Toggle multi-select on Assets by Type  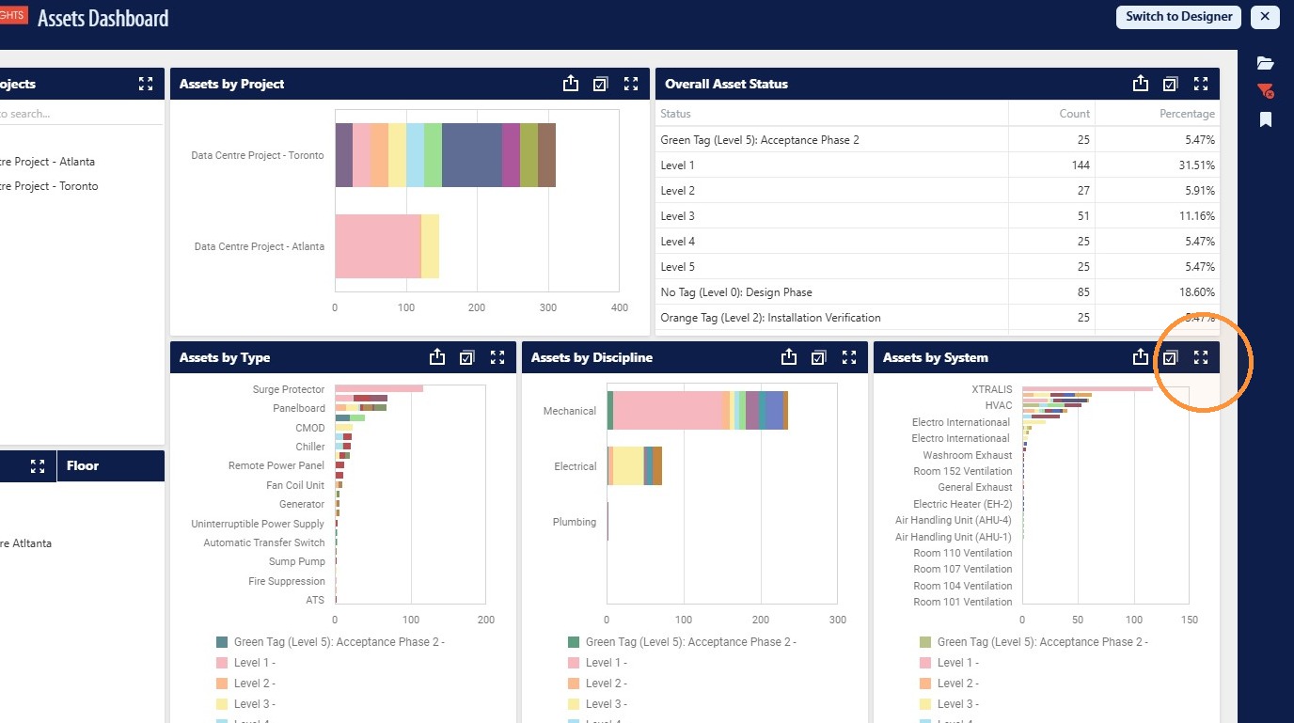tap(467, 357)
